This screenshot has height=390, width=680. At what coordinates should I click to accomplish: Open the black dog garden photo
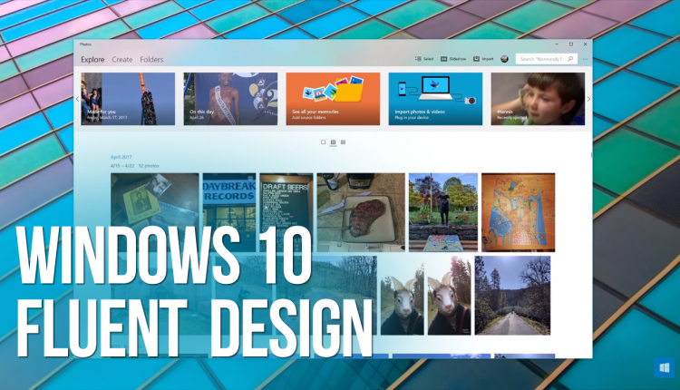tap(443, 212)
